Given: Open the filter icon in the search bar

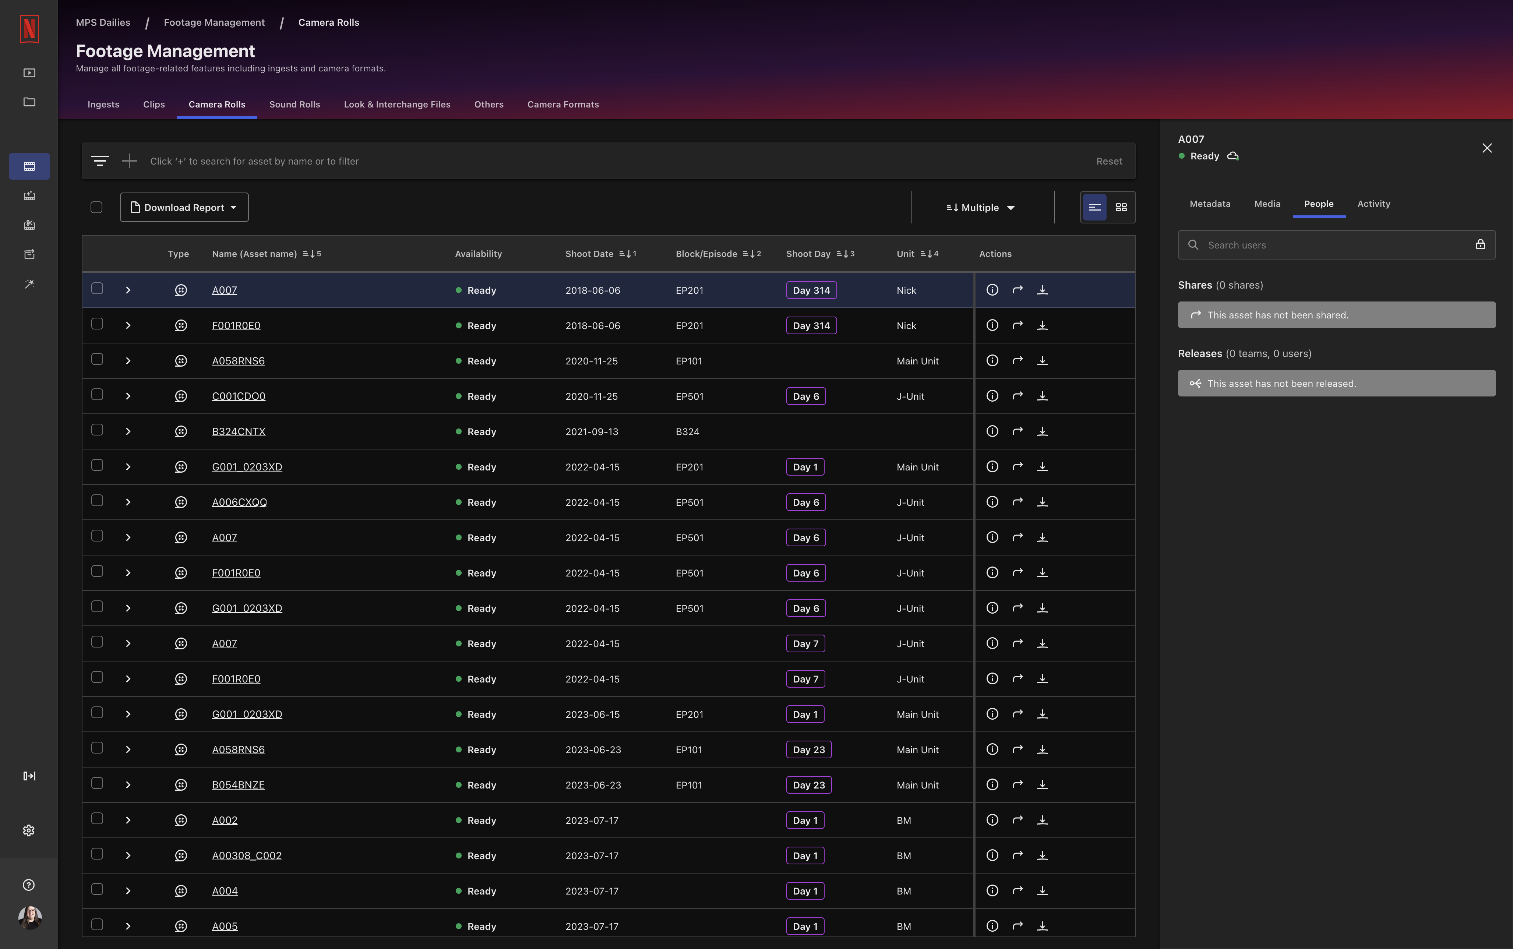Looking at the screenshot, I should (x=100, y=160).
